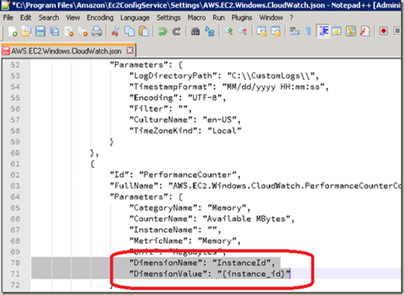Close the AWS.EC2.Windows.CloudWatch.json tab
The width and height of the screenshot is (404, 295).
(x=130, y=50)
